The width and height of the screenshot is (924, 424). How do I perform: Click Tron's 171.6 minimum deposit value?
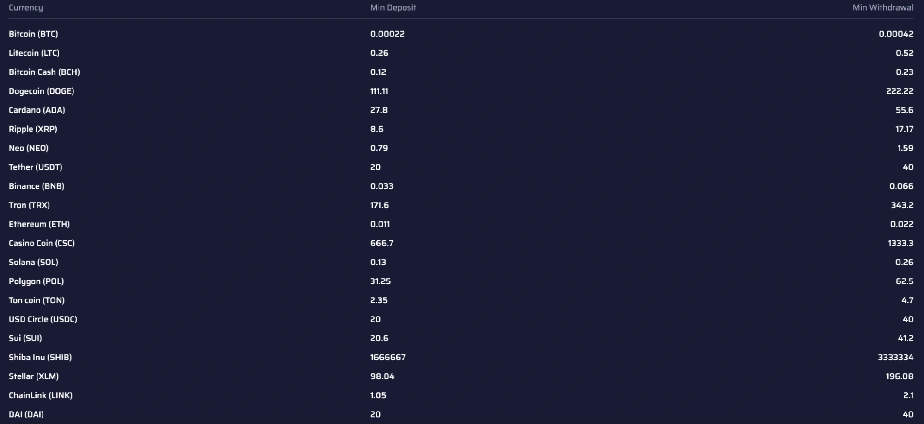tap(379, 205)
